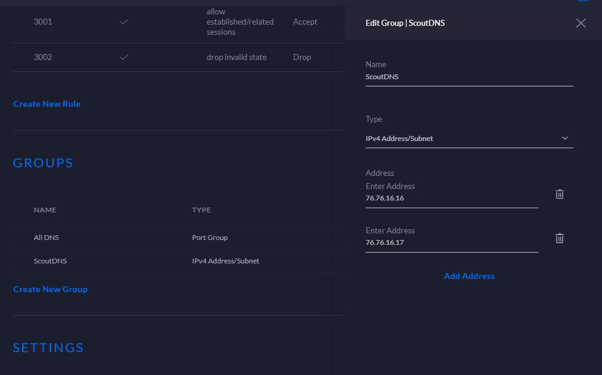Viewport: 602px width, 375px height.
Task: Close the Edit Group ScoutDNS panel
Action: [x=580, y=23]
